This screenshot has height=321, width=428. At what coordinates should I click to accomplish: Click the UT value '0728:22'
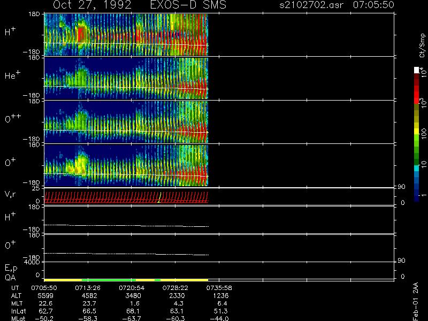coord(175,288)
